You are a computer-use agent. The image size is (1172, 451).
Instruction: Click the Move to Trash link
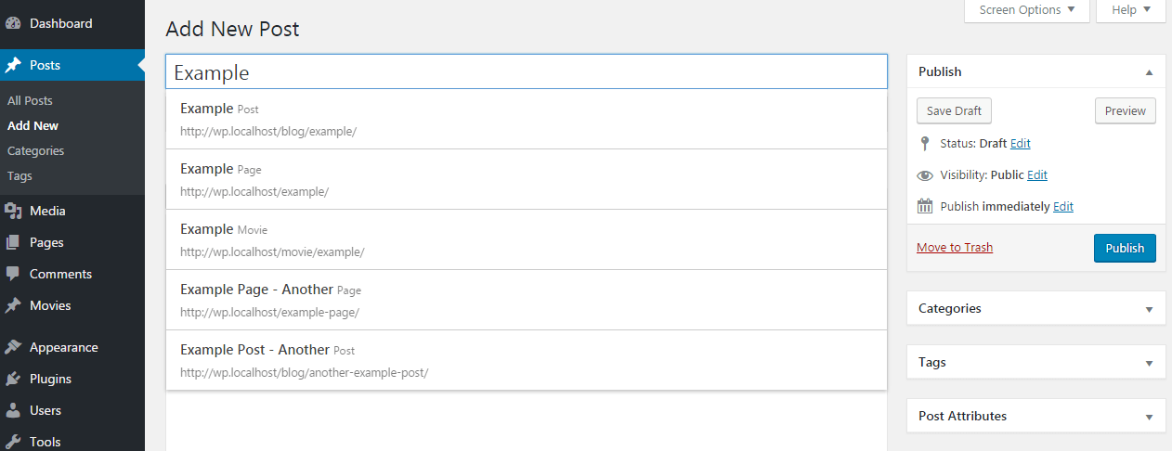click(x=955, y=247)
